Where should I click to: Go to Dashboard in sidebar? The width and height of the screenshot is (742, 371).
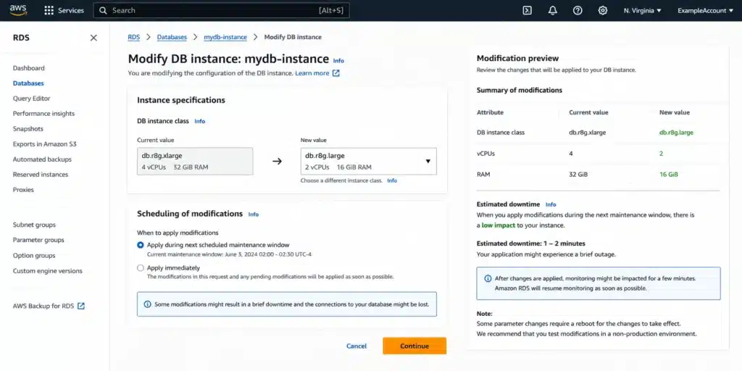28,68
